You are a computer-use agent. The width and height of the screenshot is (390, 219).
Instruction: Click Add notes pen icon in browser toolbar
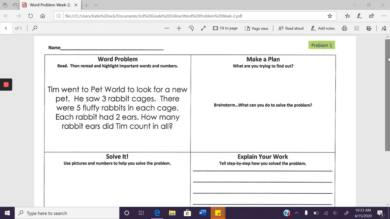[360, 16]
